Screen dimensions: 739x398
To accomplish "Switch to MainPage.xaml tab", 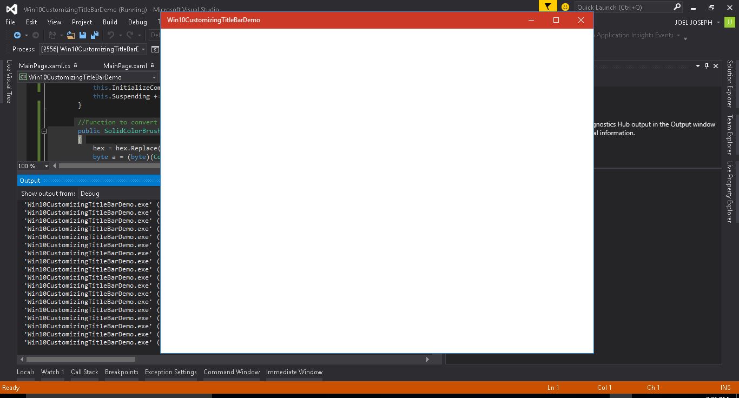I will [x=125, y=65].
